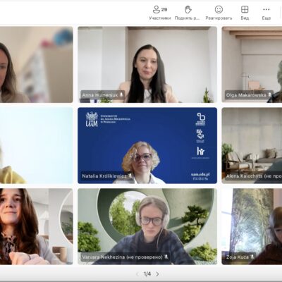Open the Еще three-dots menu
The image size is (282, 282).
coord(266,13)
